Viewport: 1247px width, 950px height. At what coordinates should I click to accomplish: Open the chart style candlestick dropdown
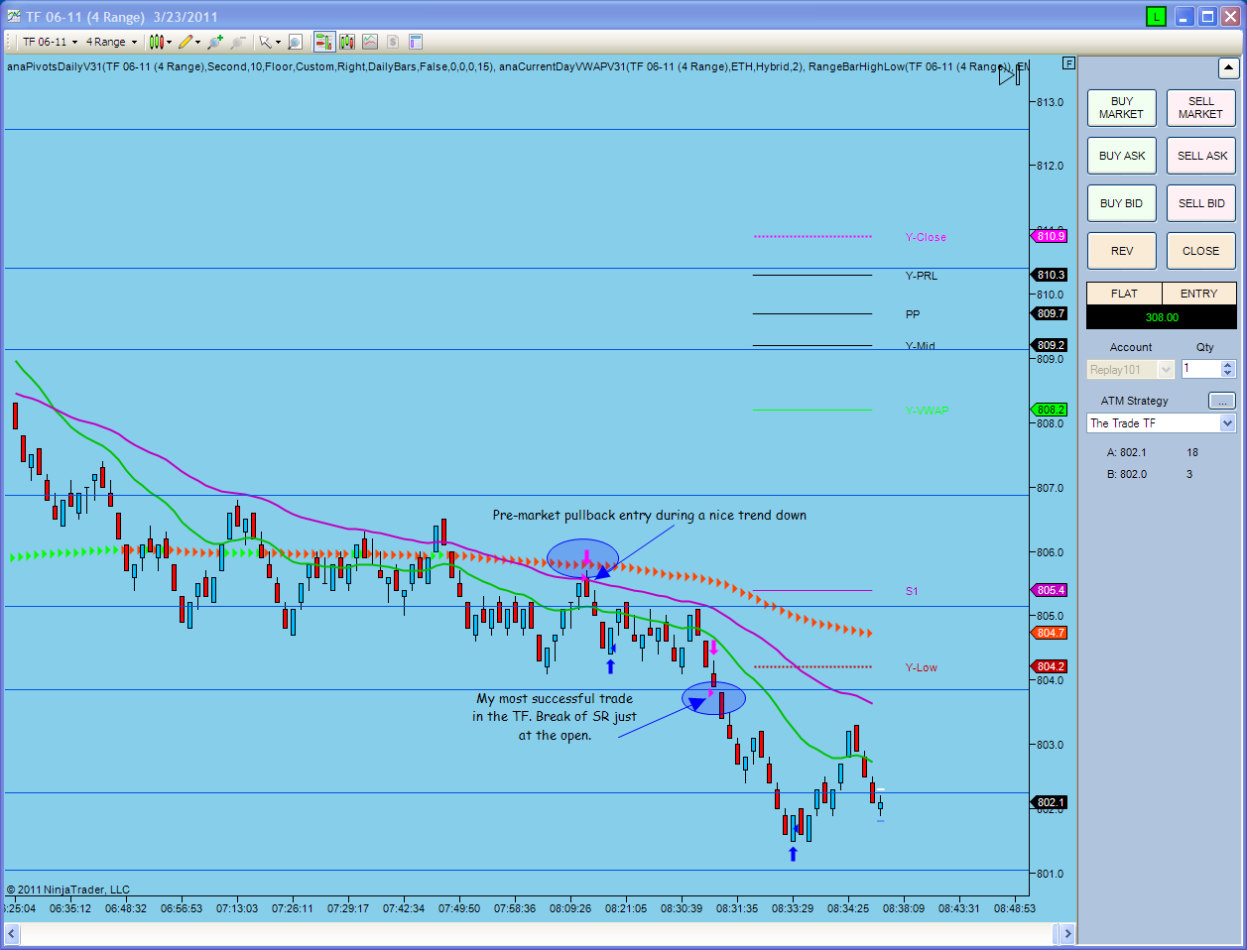point(160,42)
